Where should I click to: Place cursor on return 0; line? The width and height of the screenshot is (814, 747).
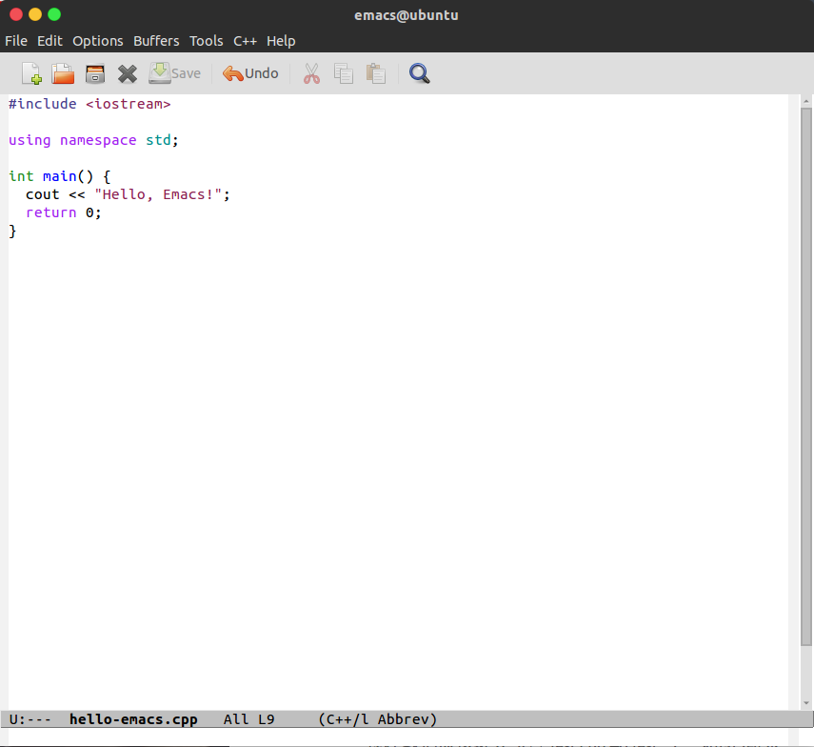click(64, 212)
